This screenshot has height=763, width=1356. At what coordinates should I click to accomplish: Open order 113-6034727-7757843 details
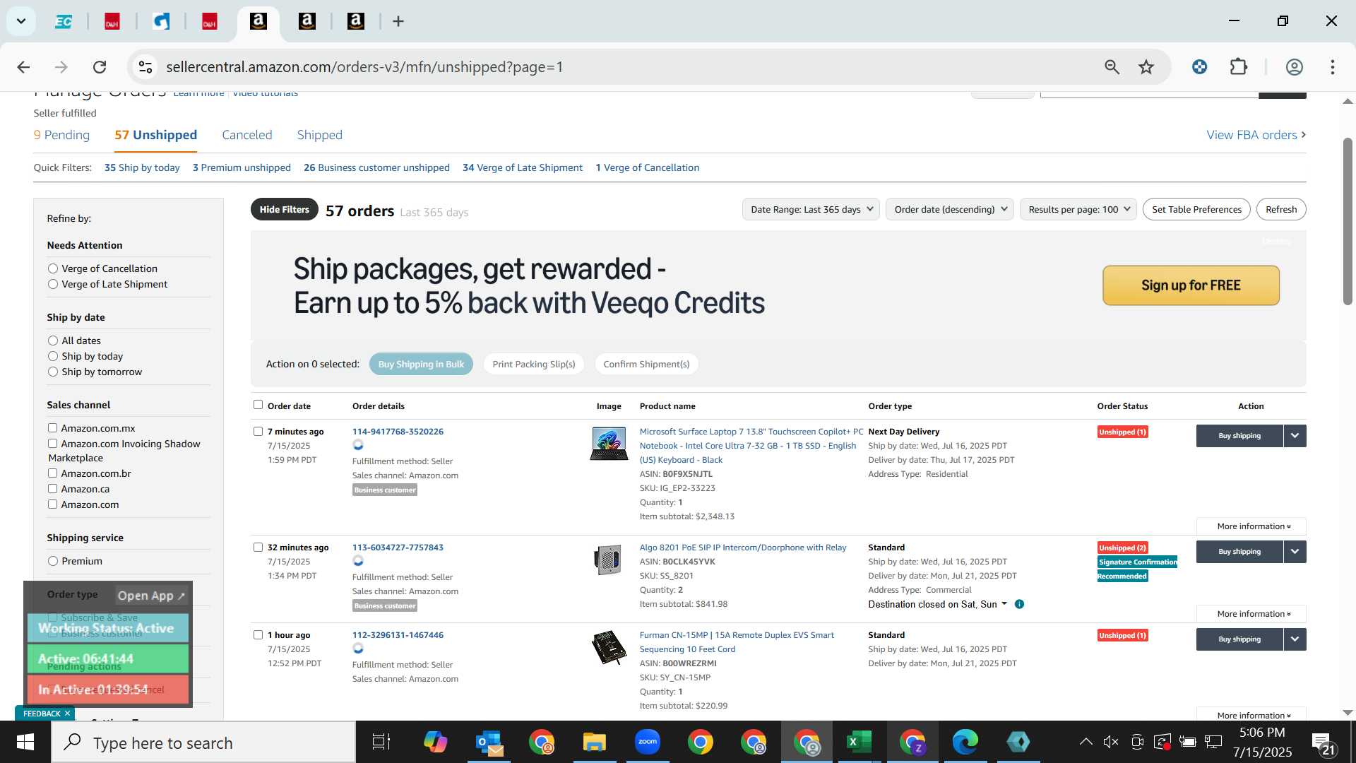[398, 548]
